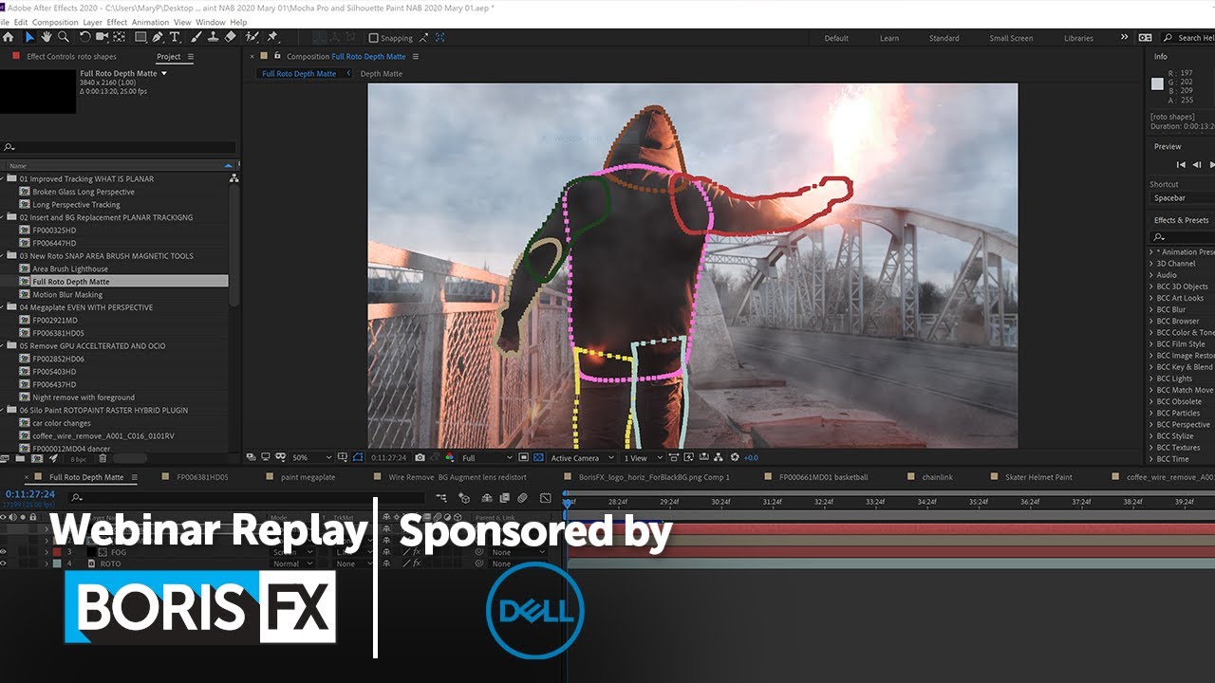Switch to the Standard workspace
This screenshot has width=1215, height=683.
click(944, 38)
